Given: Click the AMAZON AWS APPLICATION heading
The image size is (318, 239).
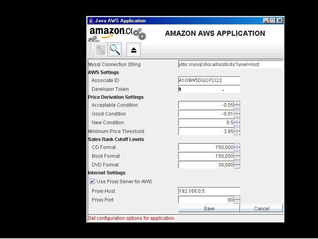Looking at the screenshot, I should (x=215, y=33).
